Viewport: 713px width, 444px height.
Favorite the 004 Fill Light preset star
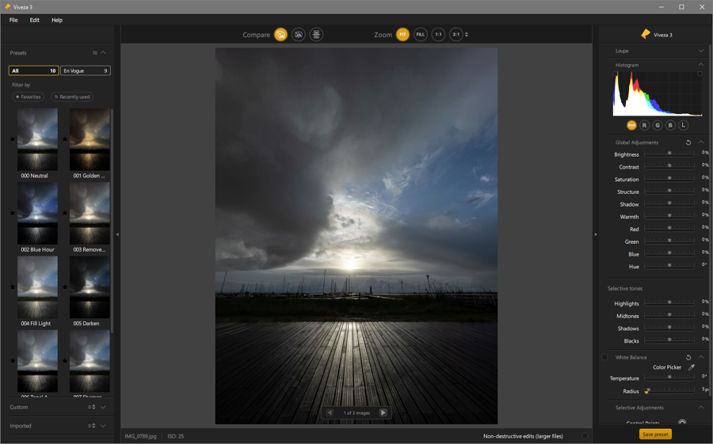(13, 287)
